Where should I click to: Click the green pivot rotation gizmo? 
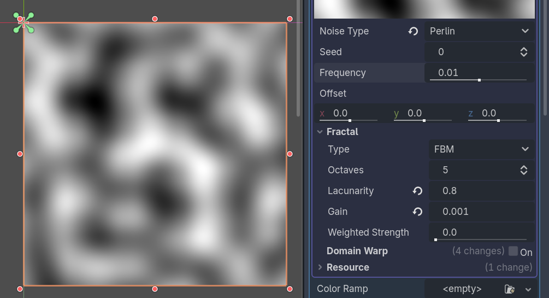pos(23,23)
